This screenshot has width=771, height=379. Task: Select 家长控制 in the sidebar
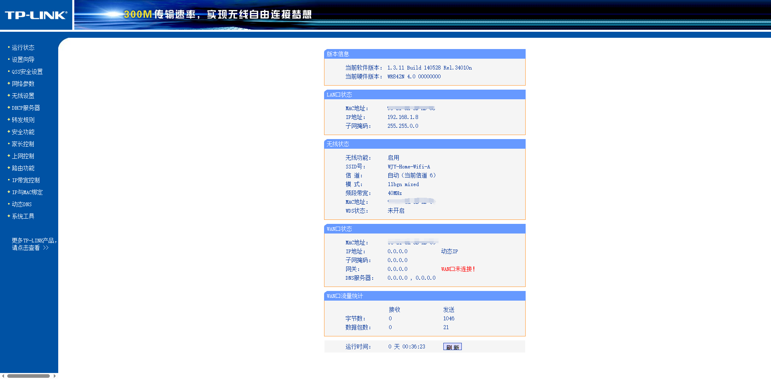[x=23, y=144]
